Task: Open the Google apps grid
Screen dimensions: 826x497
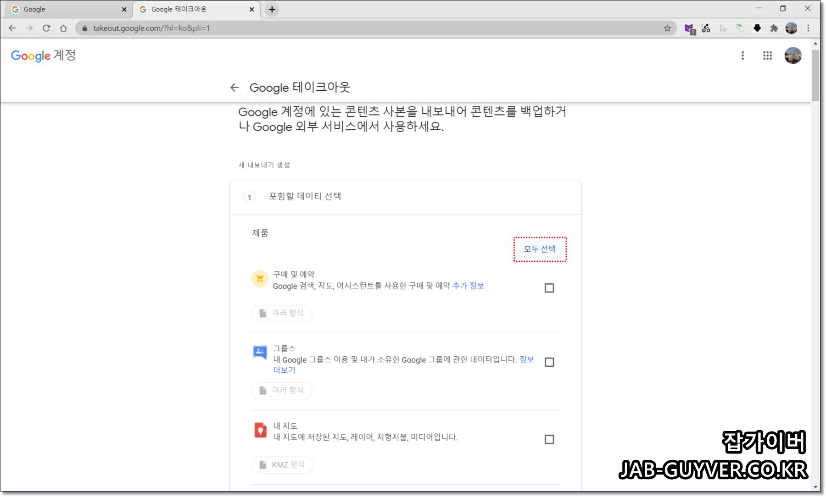Action: coord(767,55)
